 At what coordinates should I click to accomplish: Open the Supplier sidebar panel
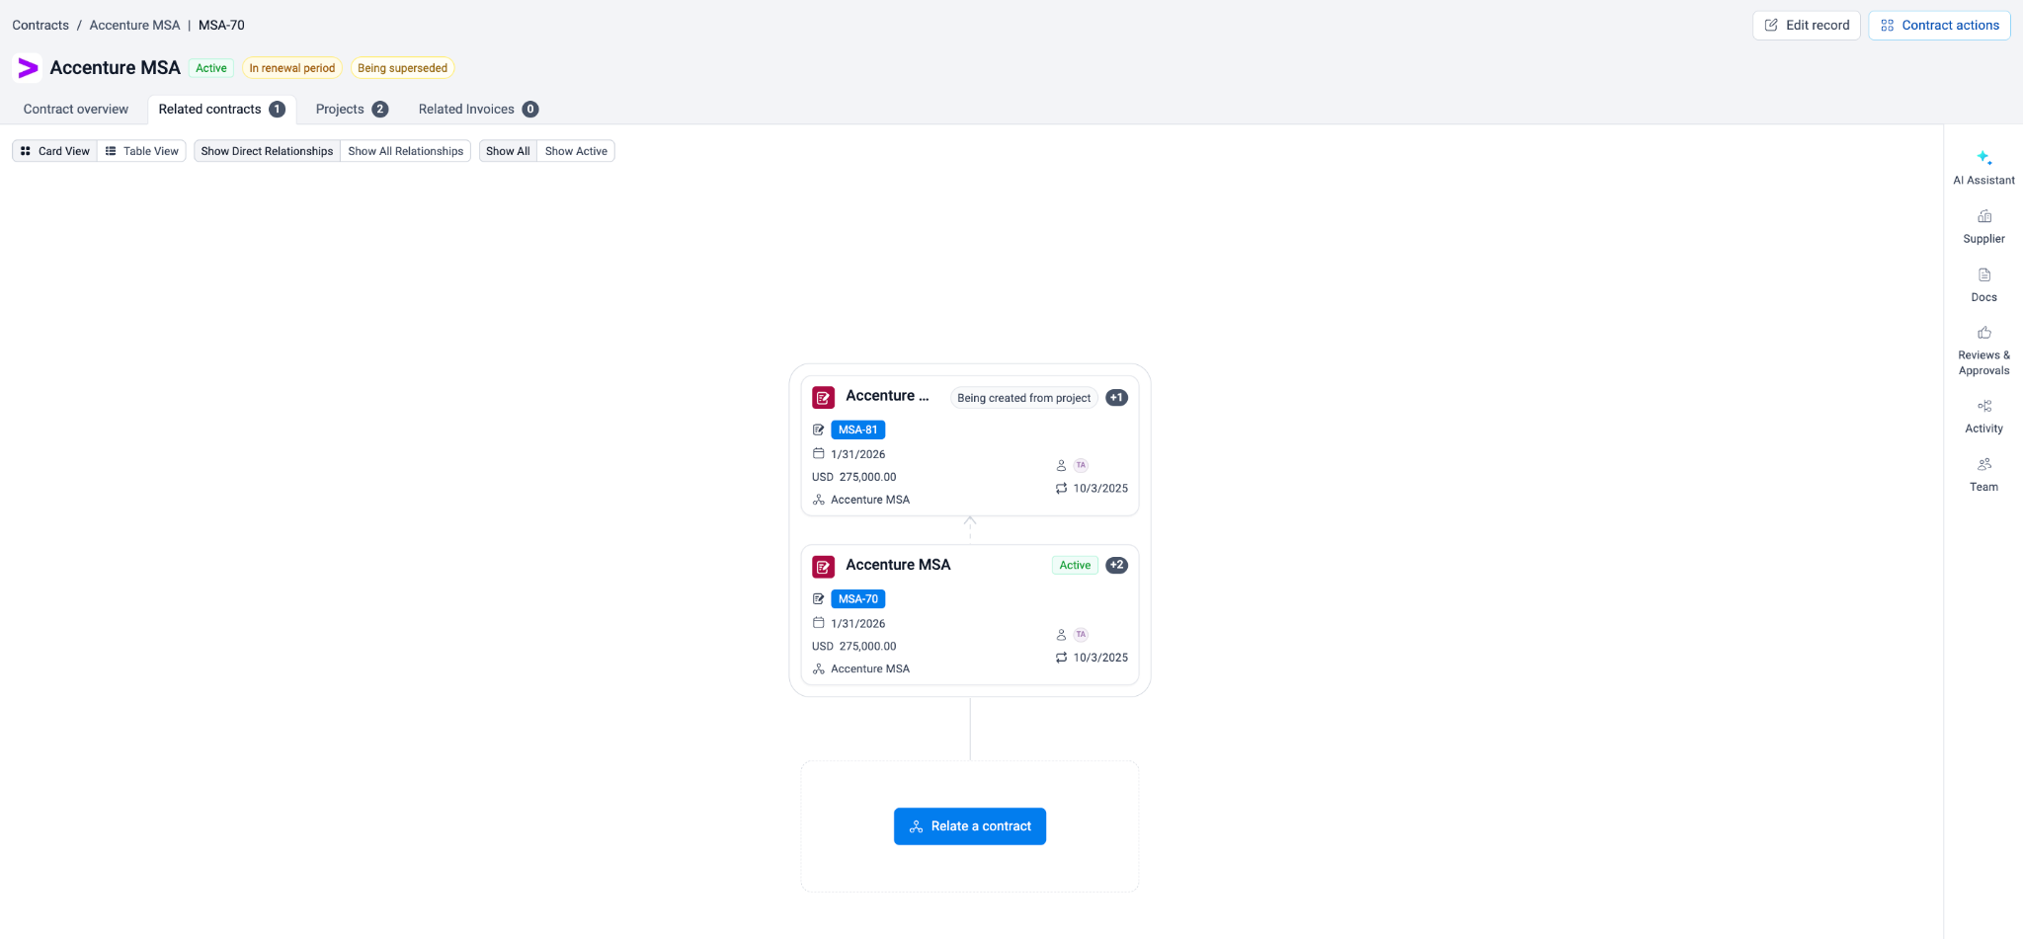tap(1983, 226)
